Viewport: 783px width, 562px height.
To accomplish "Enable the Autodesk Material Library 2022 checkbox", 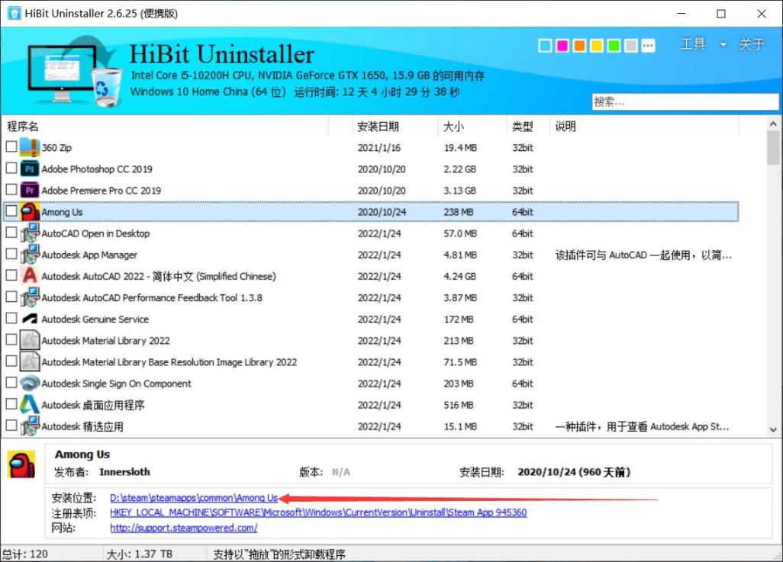I will coord(11,340).
